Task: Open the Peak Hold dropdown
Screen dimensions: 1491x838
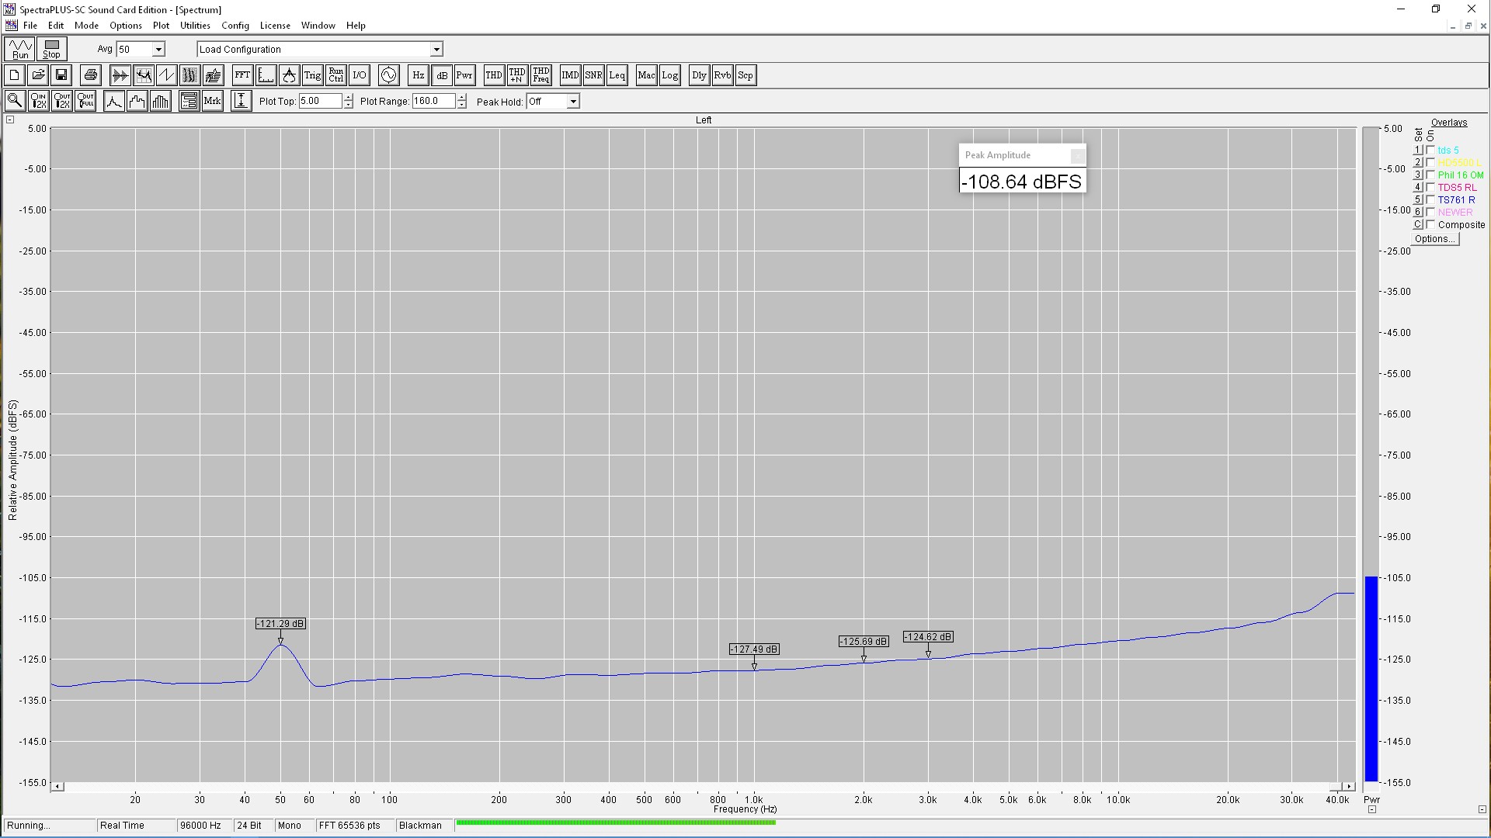Action: point(573,102)
